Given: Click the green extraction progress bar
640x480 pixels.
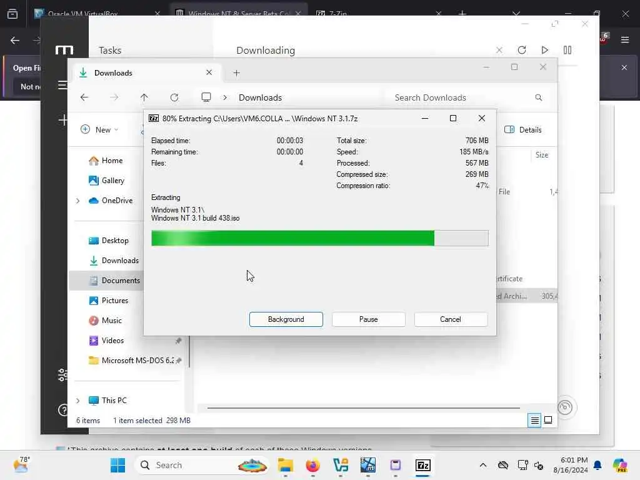Looking at the screenshot, I should tap(319, 238).
